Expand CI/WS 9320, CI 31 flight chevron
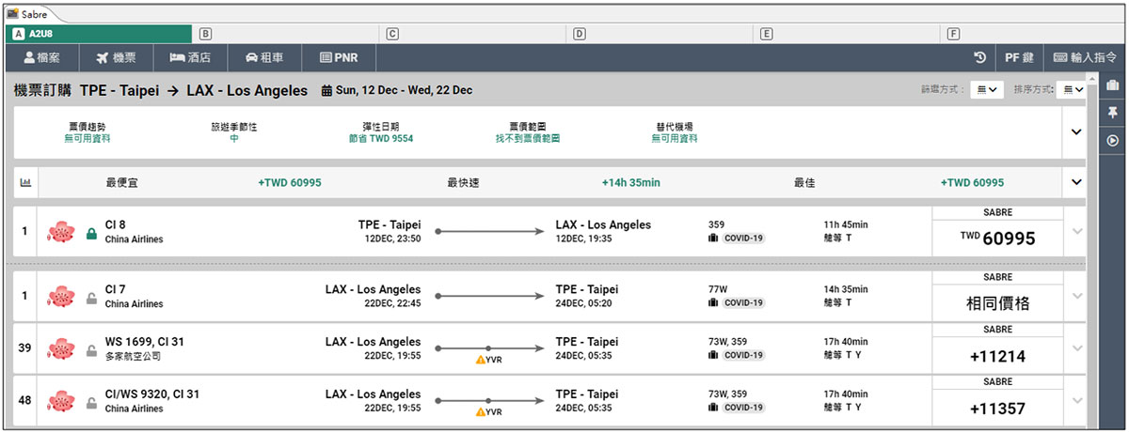The image size is (1129, 432). [1077, 401]
